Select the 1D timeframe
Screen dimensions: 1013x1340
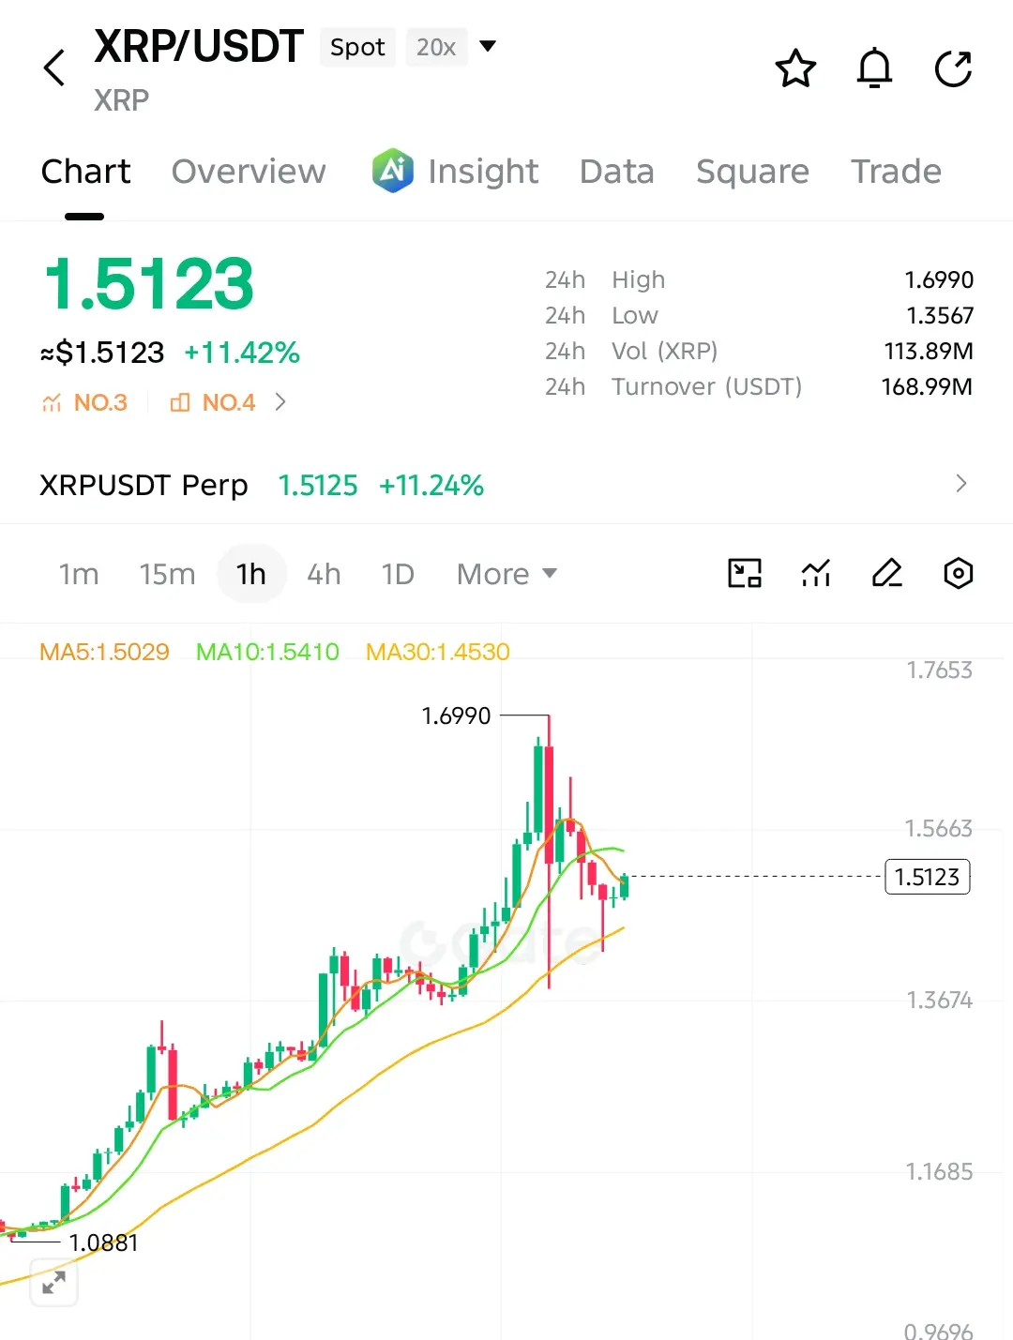(398, 574)
